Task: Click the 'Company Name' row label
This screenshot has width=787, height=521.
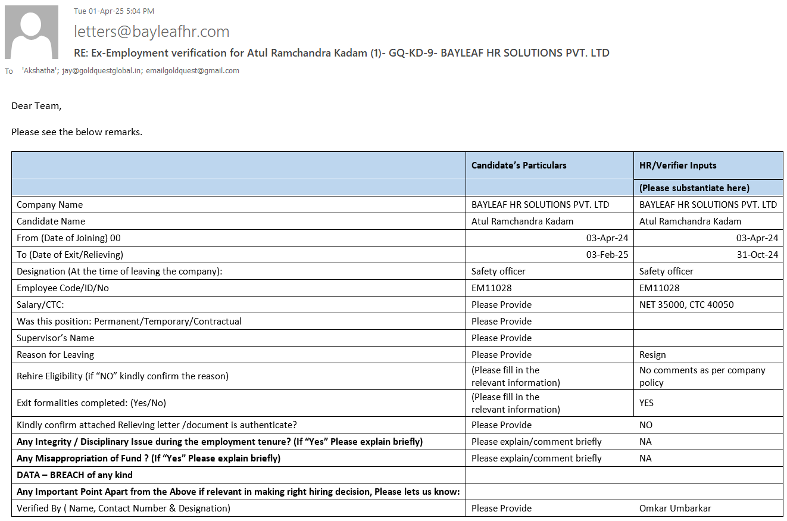Action: click(50, 205)
